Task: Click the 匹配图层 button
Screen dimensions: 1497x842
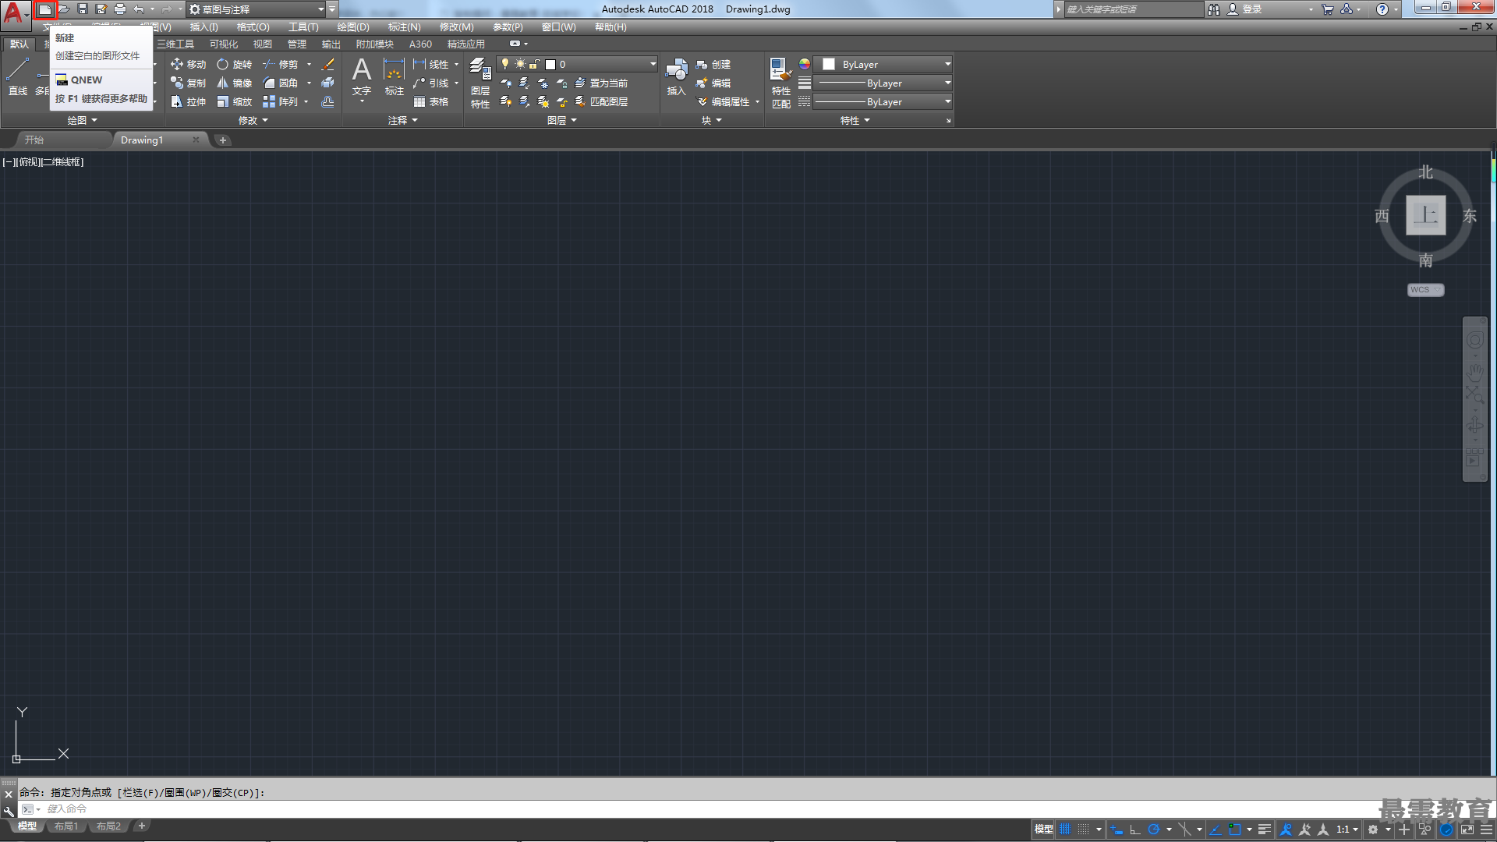Action: (x=601, y=101)
